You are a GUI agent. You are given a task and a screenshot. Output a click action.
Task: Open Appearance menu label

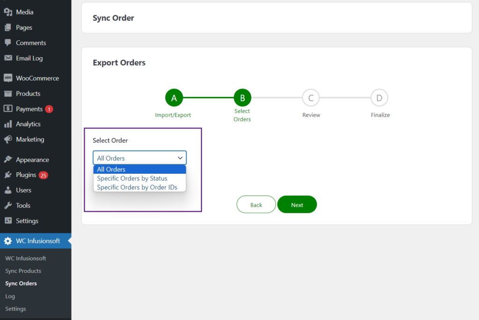pos(32,160)
